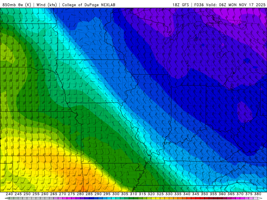Pick the 315 scale number
The image size is (267, 200).
[x=142, y=194]
